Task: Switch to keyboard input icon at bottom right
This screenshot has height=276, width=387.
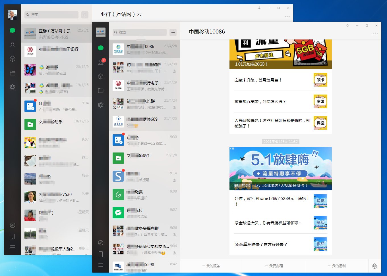Action: 374,266
